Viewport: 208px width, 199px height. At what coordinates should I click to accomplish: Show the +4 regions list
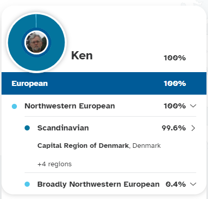pyautogui.click(x=54, y=164)
